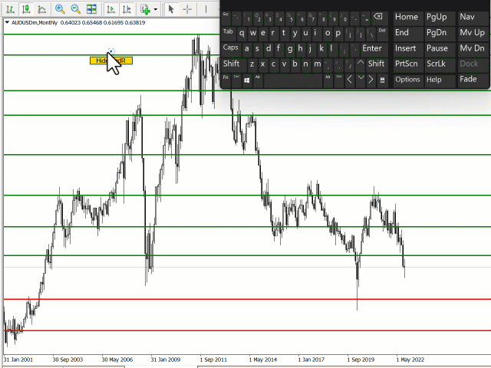Tap the Tab key on keyboard
491x368 pixels.
tap(228, 32)
